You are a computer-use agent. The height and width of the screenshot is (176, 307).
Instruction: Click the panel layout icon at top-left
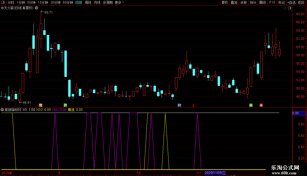3,2
